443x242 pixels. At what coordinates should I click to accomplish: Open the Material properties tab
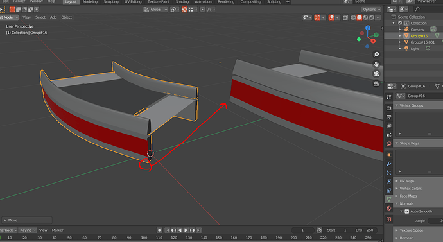click(389, 209)
